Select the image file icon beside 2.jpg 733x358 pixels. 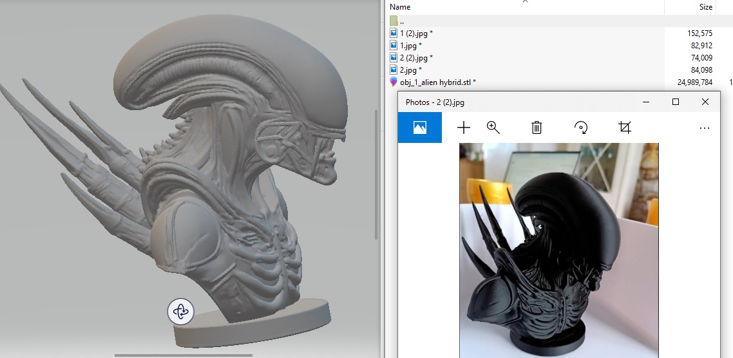394,70
